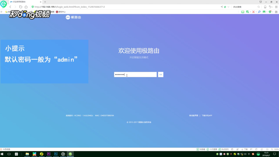Open the green reading mode book icon

pos(243,12)
